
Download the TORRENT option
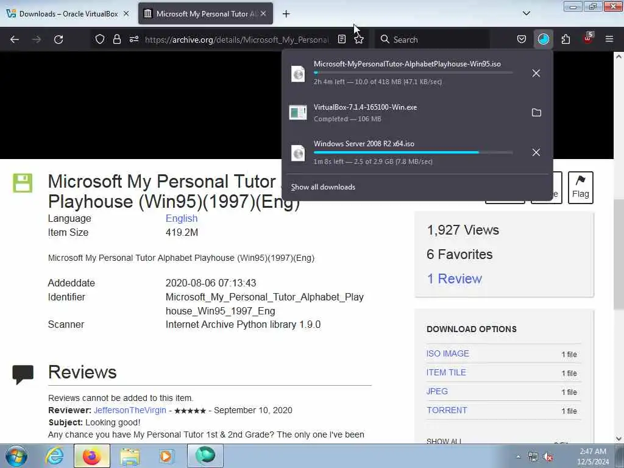tap(447, 410)
